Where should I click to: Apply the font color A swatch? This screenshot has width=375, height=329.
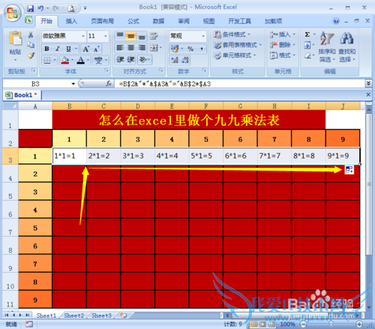(x=80, y=60)
